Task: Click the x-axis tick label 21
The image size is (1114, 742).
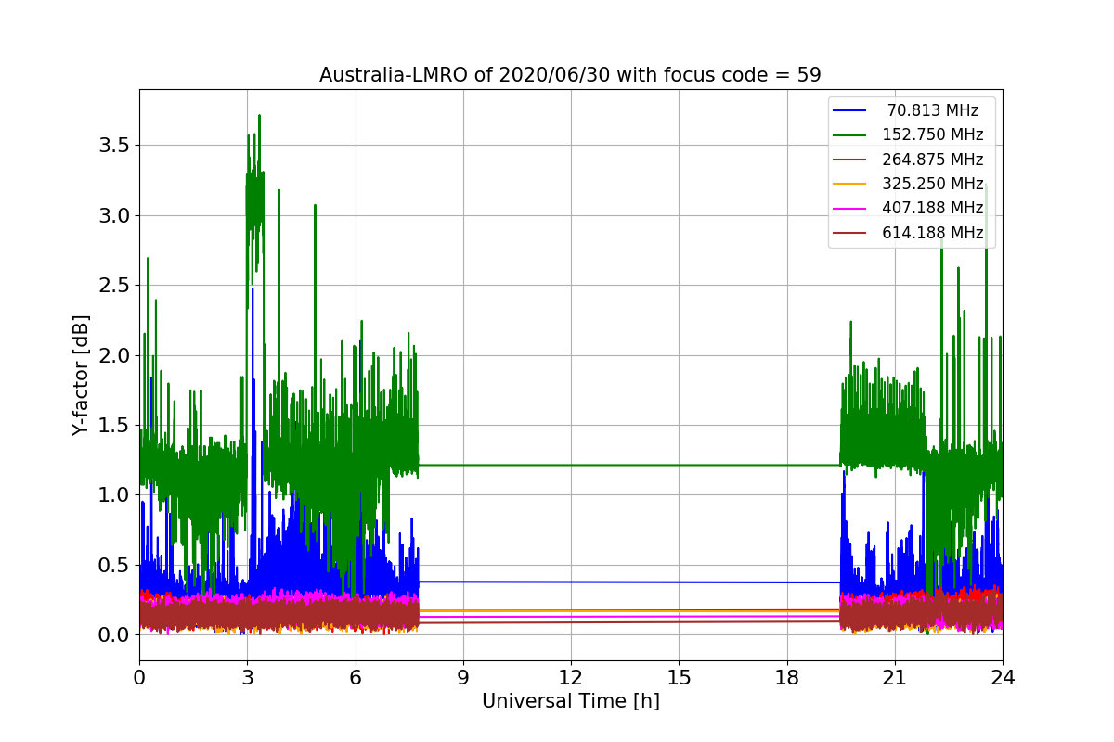Action: coord(894,677)
